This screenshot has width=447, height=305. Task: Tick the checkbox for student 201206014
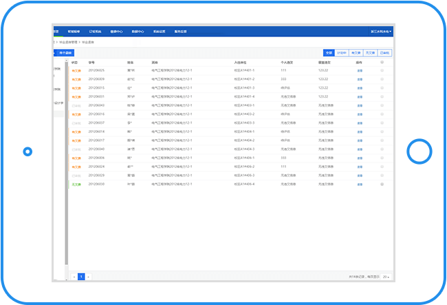382,132
